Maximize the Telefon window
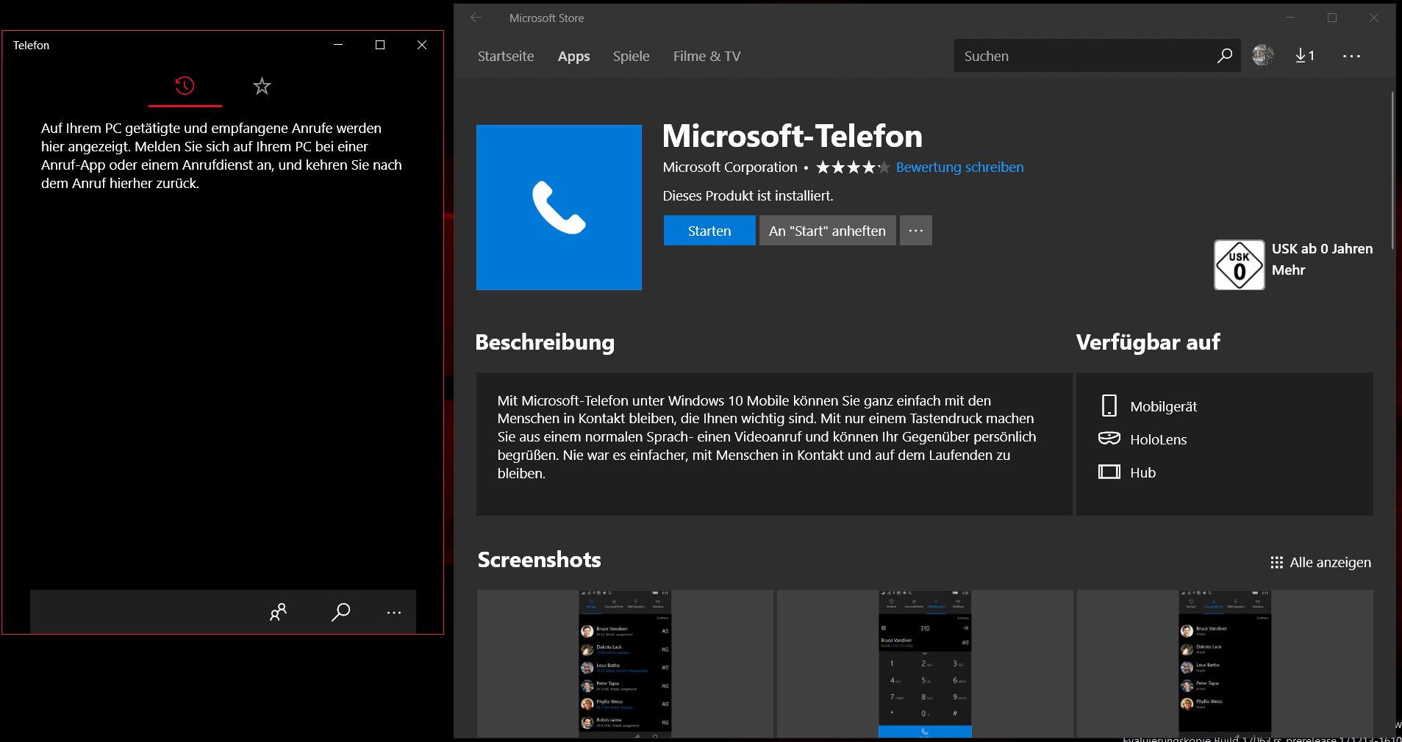Screen dimensions: 1402x742 [x=380, y=45]
